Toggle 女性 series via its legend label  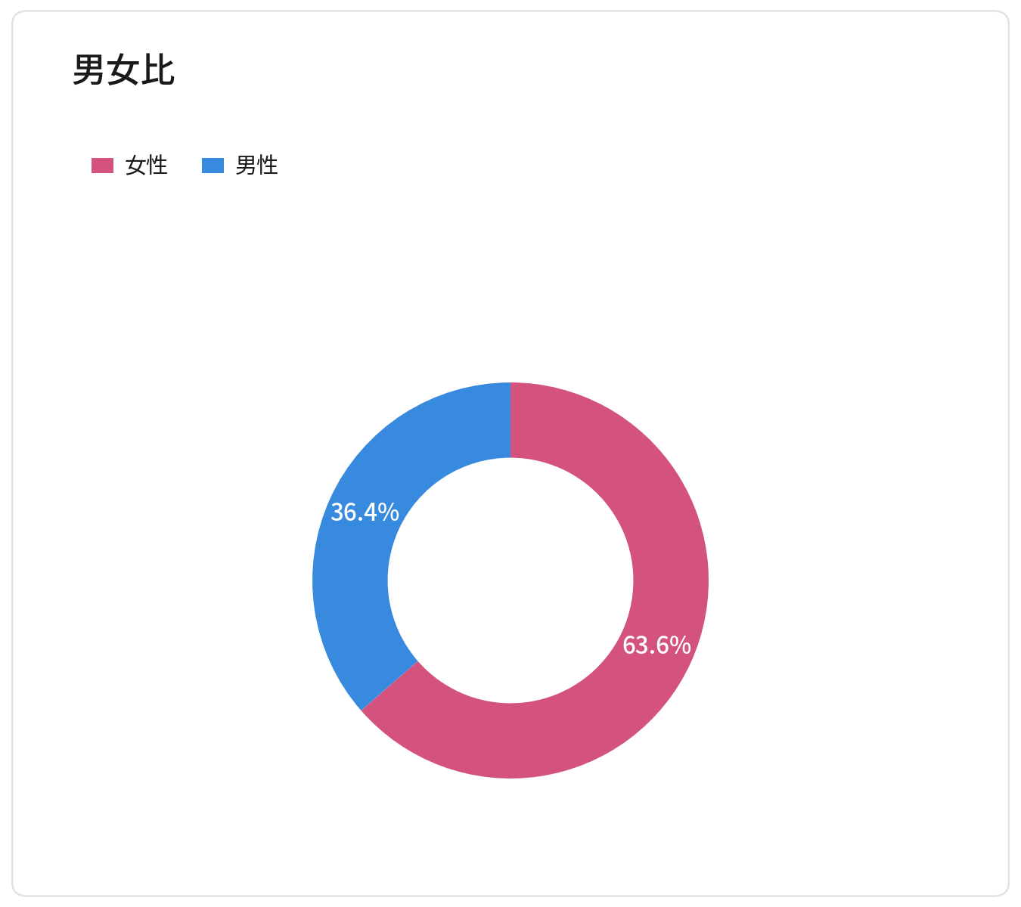147,166
